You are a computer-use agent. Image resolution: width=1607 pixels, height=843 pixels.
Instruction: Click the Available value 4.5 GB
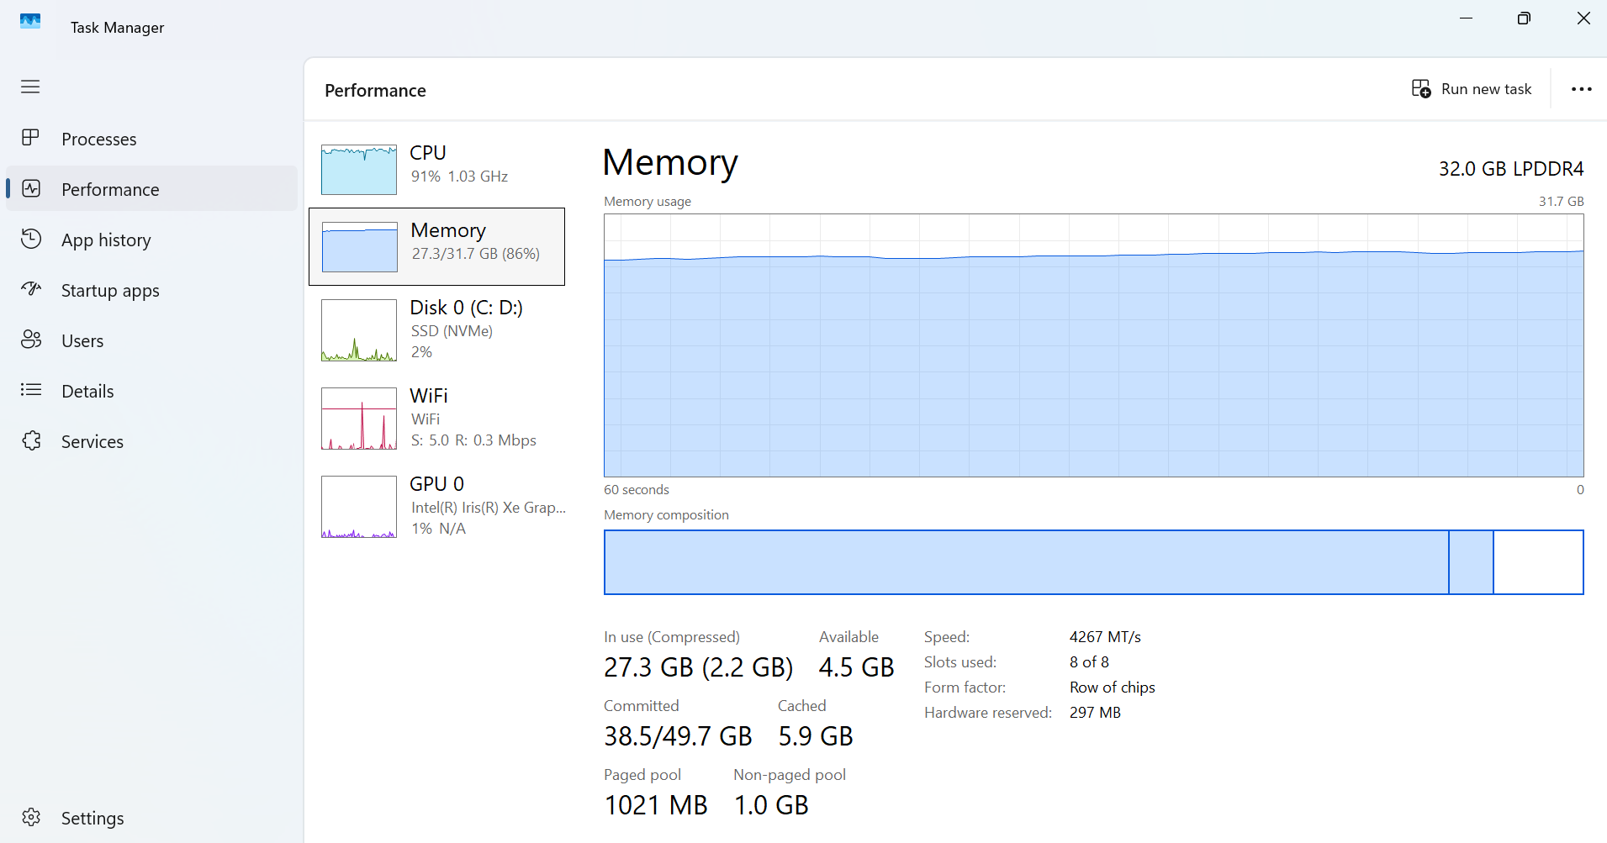856,667
